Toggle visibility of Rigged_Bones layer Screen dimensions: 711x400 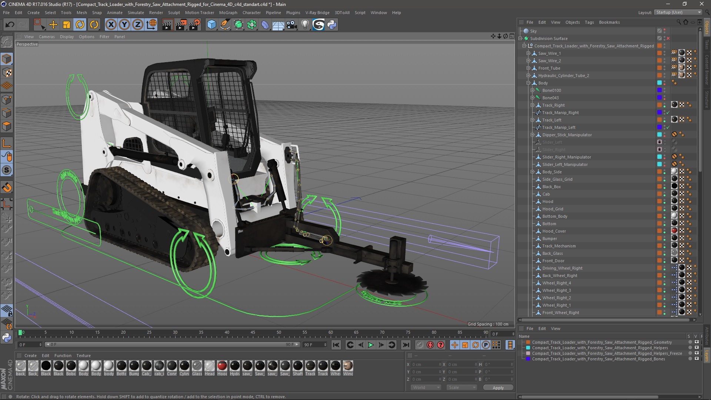coord(697,359)
